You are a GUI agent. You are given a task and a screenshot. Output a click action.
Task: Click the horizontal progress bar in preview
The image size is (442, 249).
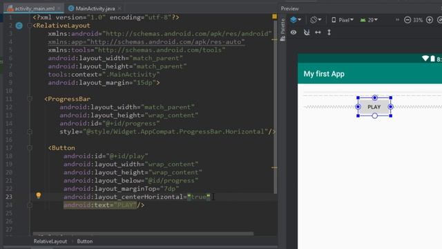click(x=373, y=92)
